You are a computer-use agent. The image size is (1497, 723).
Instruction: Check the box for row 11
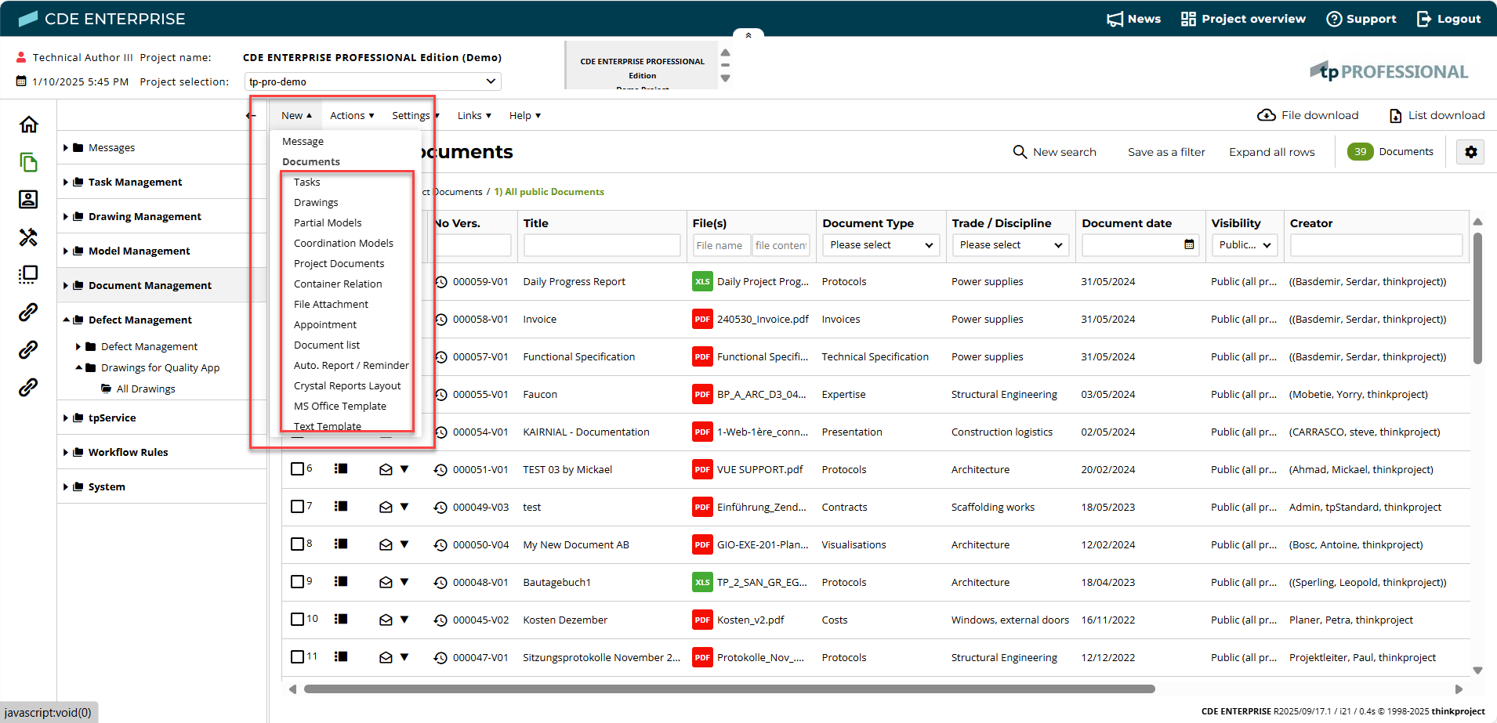point(297,657)
